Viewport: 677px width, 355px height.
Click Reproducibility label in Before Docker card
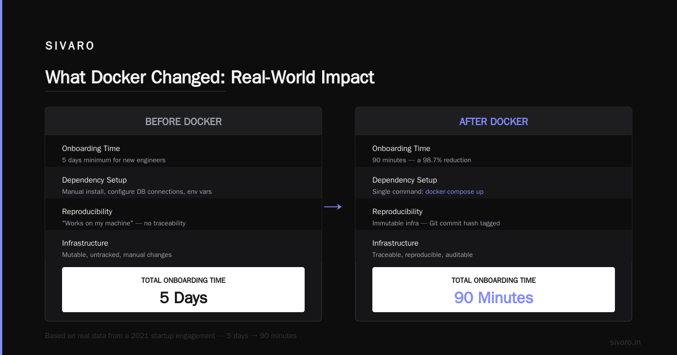pos(87,212)
